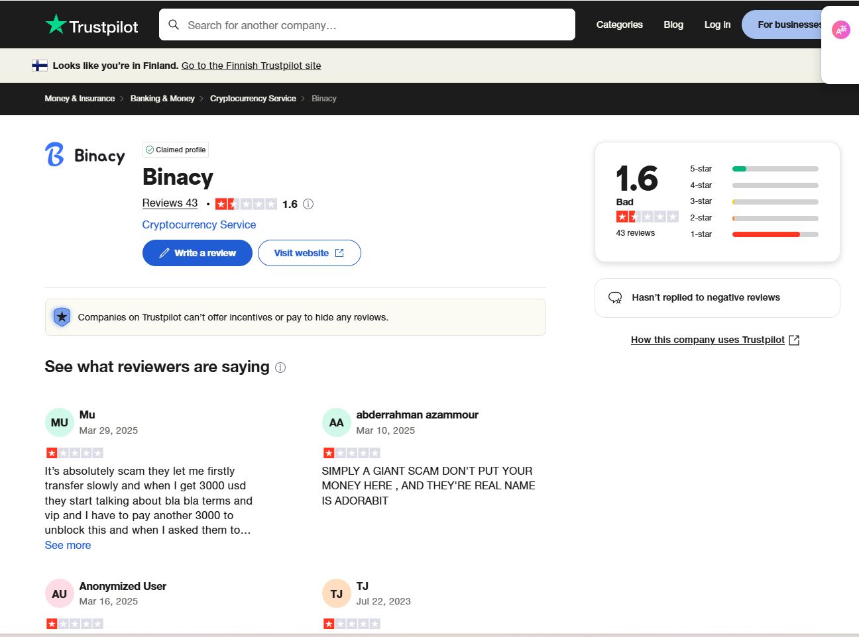Click Visit website button

[310, 253]
